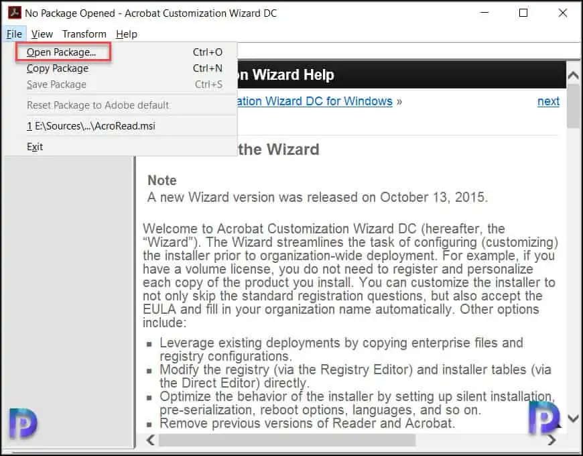This screenshot has height=456, width=583.
Task: Click 'A new Wizard version was released' sentence
Action: (318, 197)
